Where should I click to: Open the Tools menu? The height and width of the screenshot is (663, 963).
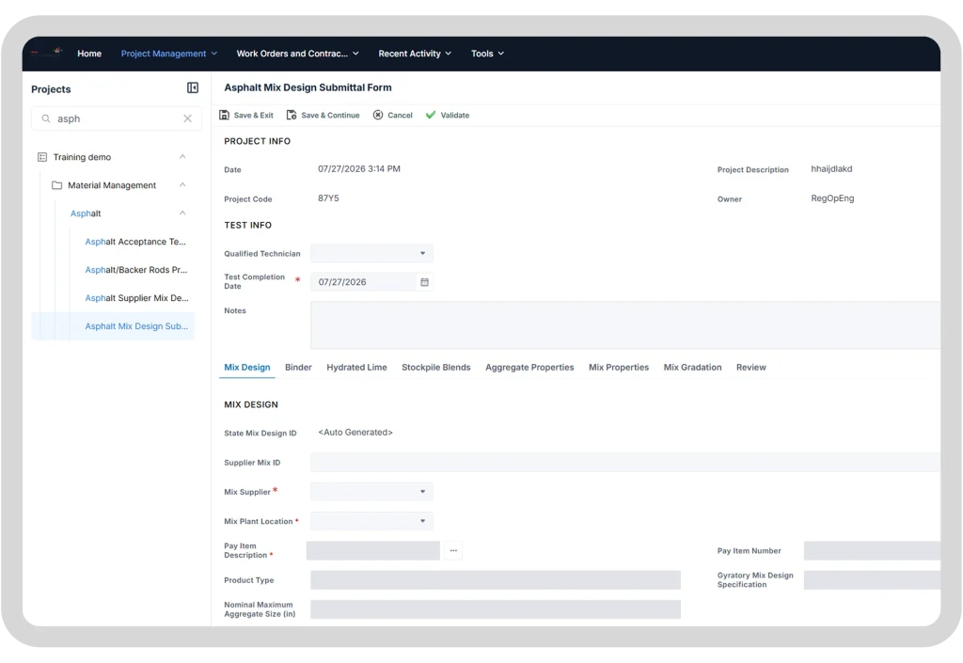click(x=487, y=54)
